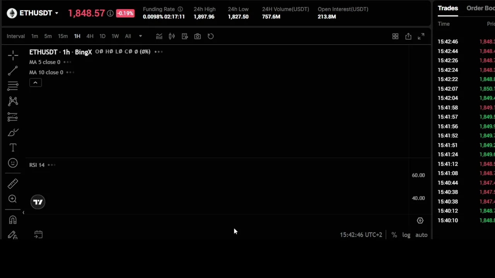Screen dimensions: 495x278
Task: Select the trend line drawing tool
Action: pos(13,70)
